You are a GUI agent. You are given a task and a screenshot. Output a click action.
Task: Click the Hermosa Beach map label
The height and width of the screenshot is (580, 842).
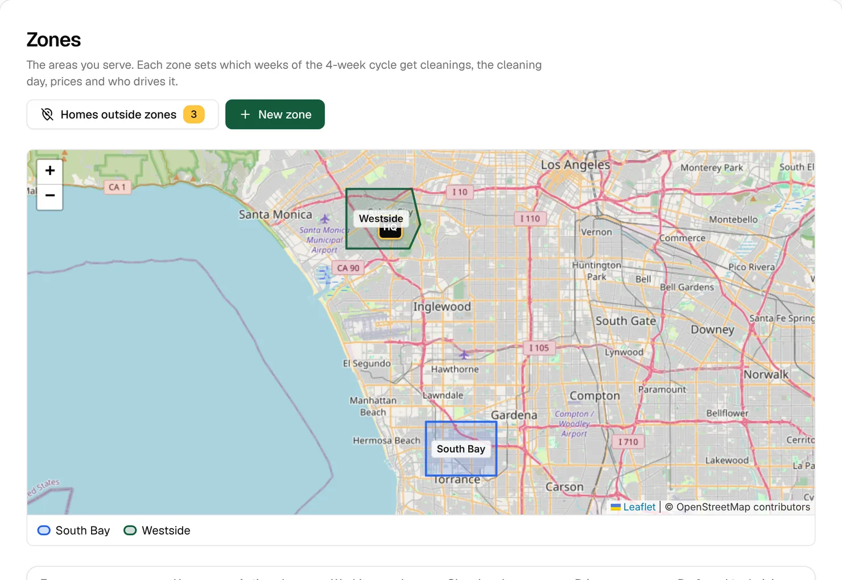[386, 441]
